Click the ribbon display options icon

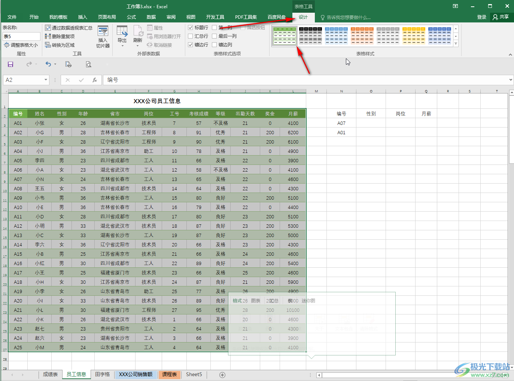click(456, 6)
